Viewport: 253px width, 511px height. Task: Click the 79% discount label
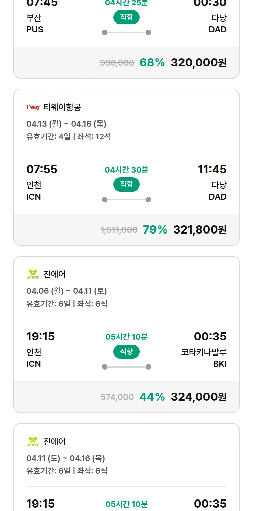coord(155,230)
